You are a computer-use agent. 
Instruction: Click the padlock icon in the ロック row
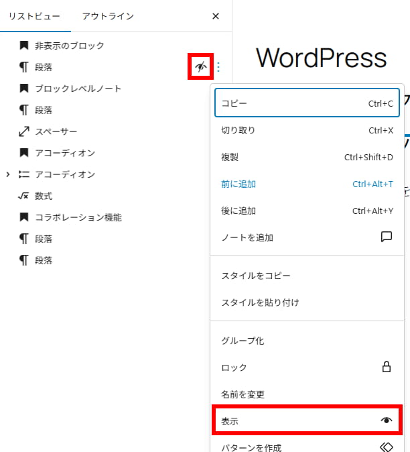386,368
